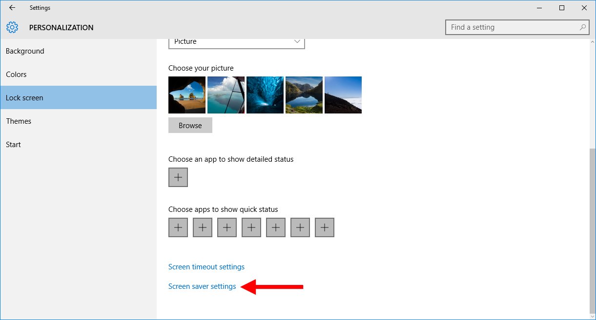Click the first quick status plus icon
The width and height of the screenshot is (596, 320).
pos(178,227)
